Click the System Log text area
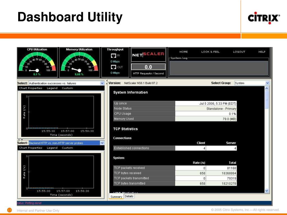The image size is (287, 215). click(219, 68)
